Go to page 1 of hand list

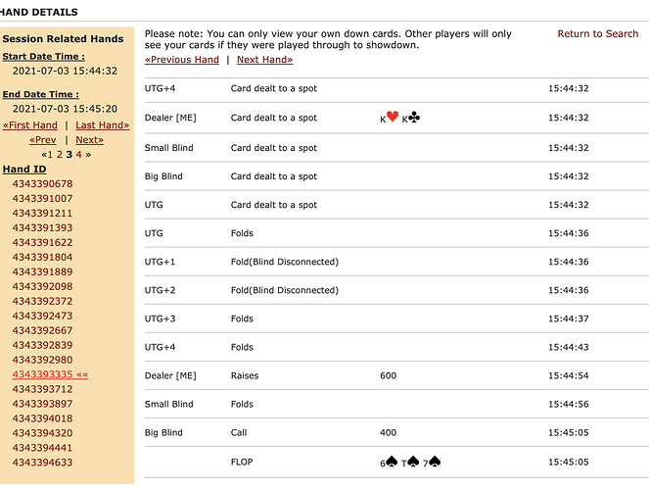pyautogui.click(x=52, y=154)
